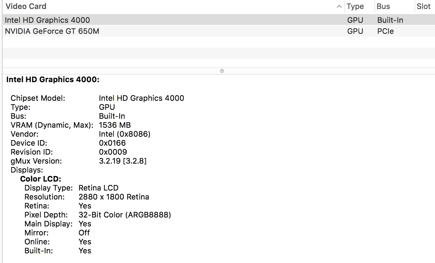Click the sort arrow in Video Card header

pyautogui.click(x=339, y=7)
